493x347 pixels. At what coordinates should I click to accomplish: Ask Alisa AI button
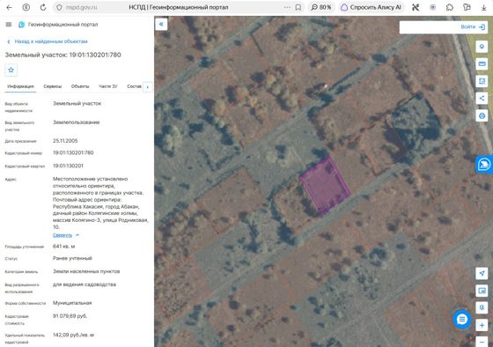click(x=372, y=7)
